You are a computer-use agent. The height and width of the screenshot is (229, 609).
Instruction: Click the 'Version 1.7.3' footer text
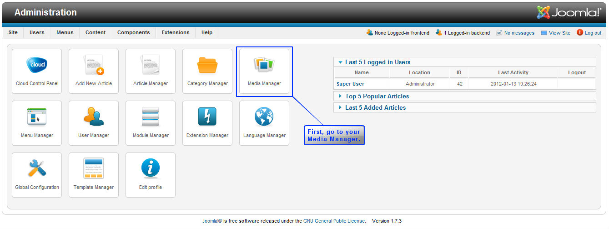(x=387, y=221)
